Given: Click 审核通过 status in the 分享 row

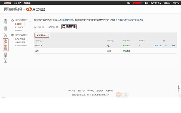Looking at the screenshot, I should [126, 51].
